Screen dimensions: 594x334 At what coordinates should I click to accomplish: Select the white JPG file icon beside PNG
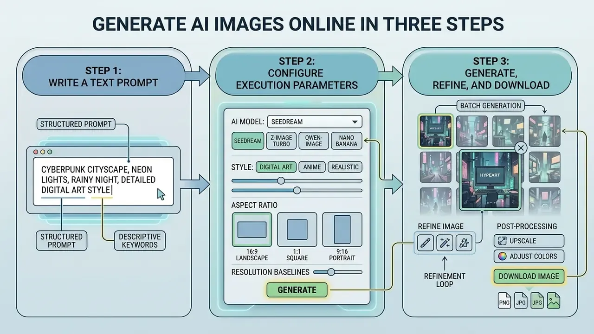tap(521, 300)
